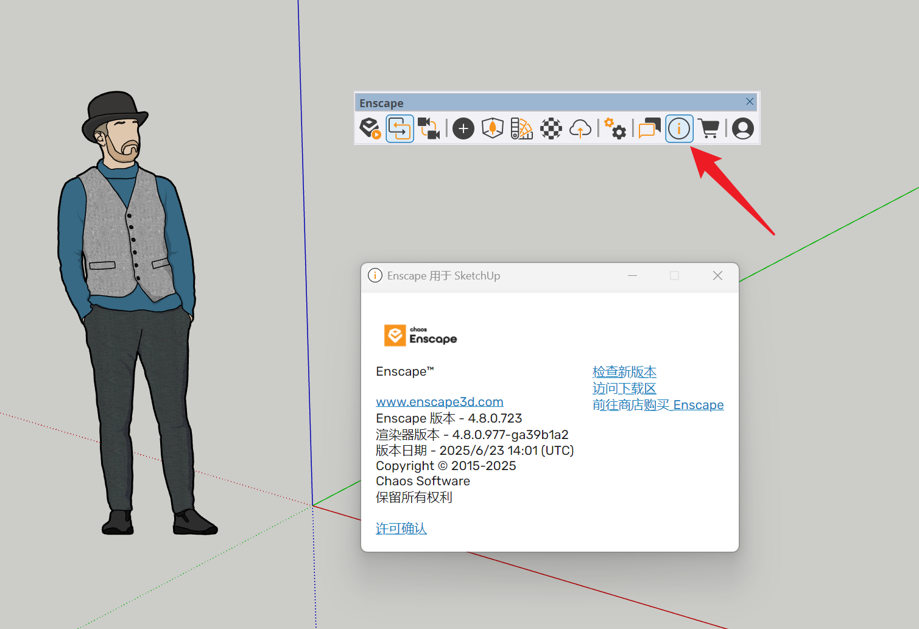Click the Copyright © 2015-2025 text
The width and height of the screenshot is (919, 629).
[446, 466]
